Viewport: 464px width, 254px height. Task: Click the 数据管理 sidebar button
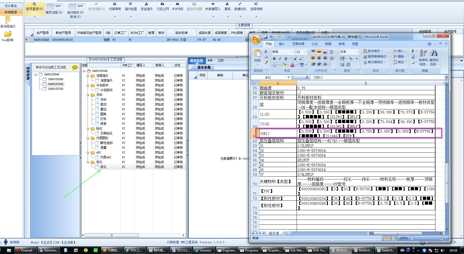coord(11,12)
